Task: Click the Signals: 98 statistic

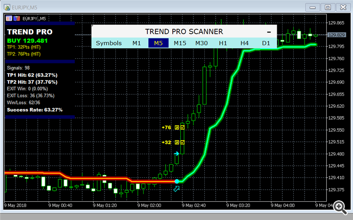Action: click(18, 68)
